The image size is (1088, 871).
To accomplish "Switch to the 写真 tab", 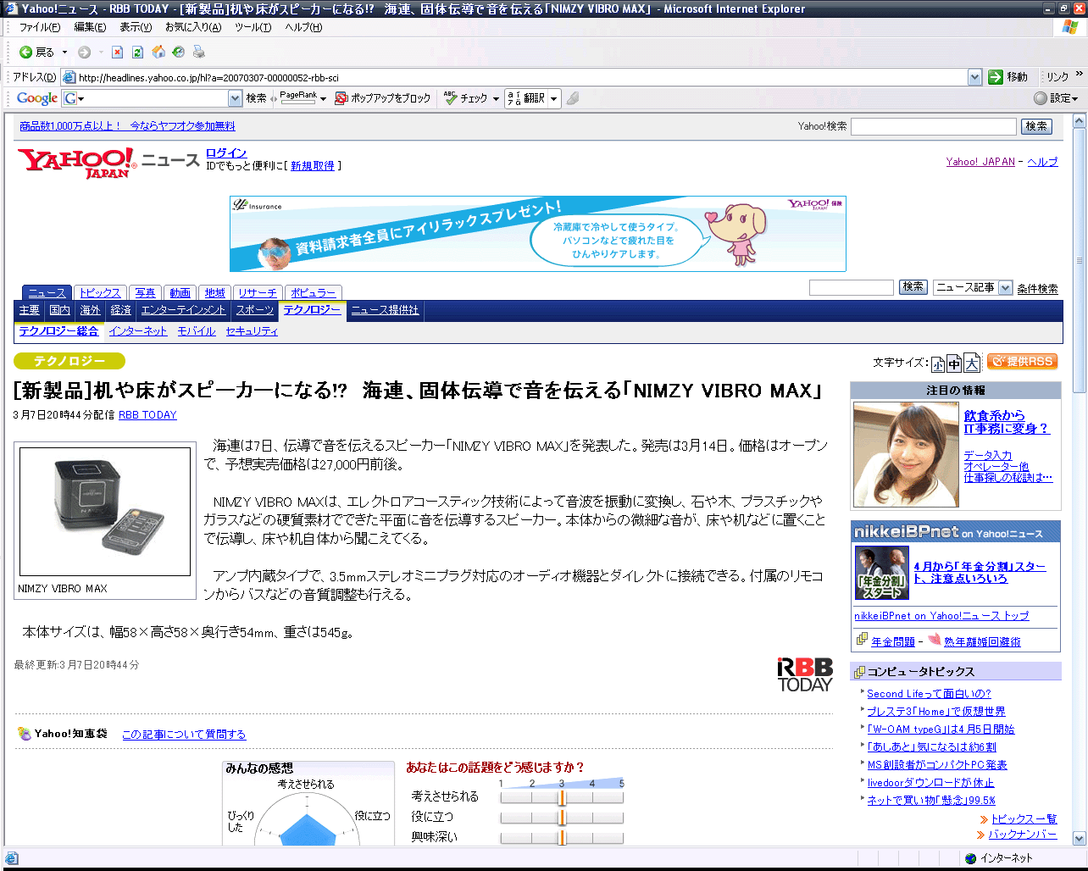I will pos(145,293).
